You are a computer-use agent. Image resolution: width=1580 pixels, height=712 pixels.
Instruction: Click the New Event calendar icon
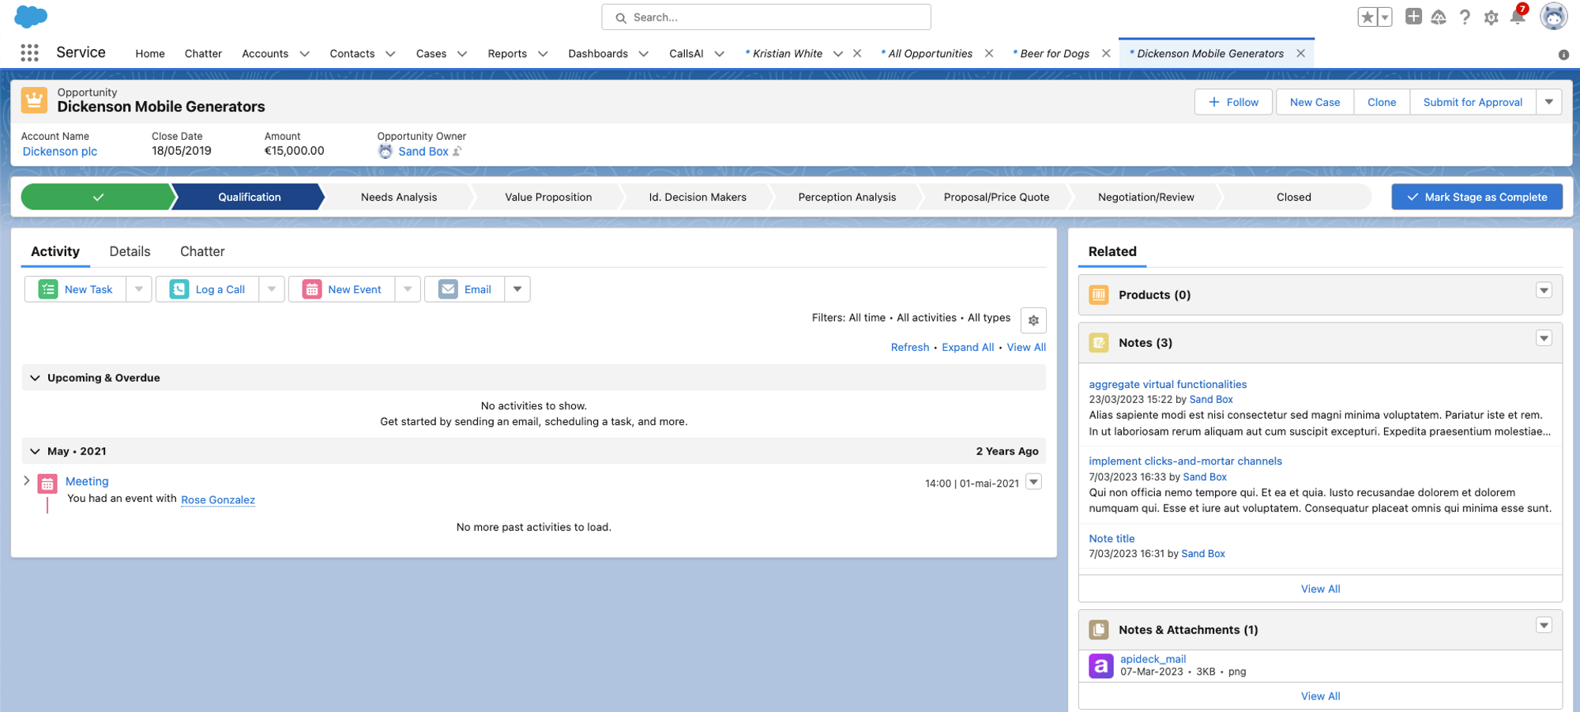pyautogui.click(x=312, y=289)
